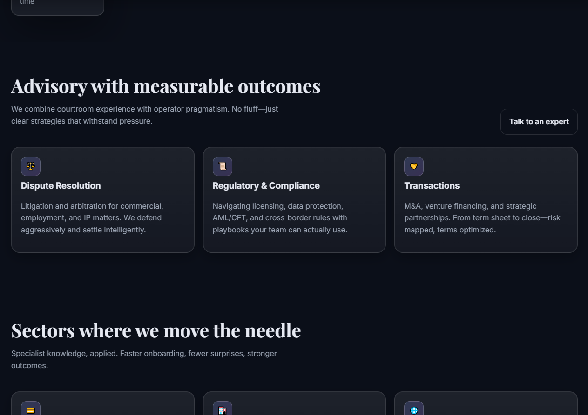
Task: Click the hospital building sector icon
Action: coord(223,409)
